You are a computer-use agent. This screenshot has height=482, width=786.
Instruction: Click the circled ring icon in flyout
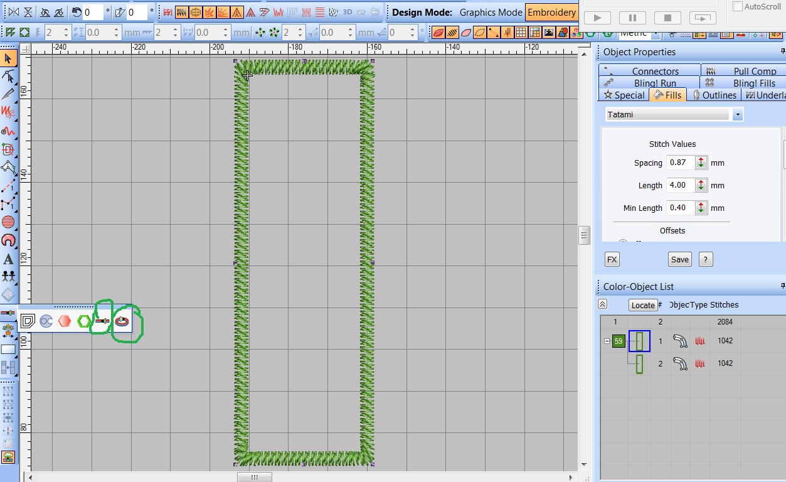tap(122, 321)
